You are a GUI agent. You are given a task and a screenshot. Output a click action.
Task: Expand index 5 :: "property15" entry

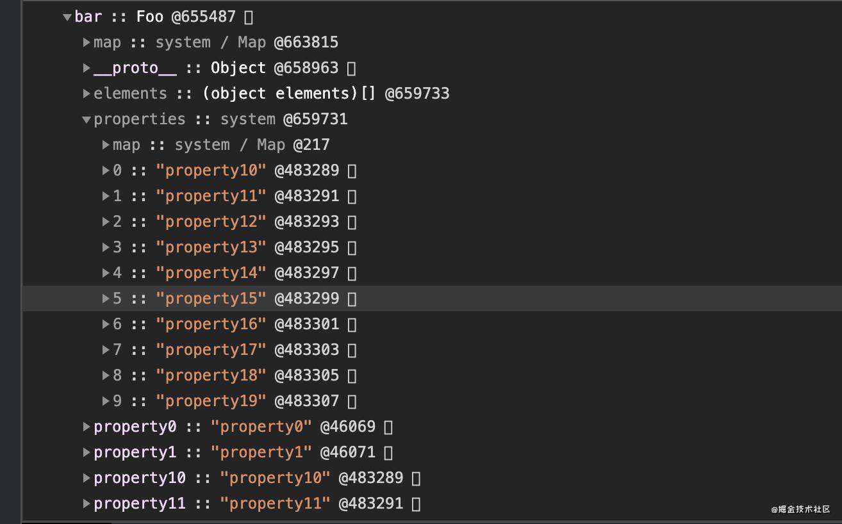(106, 299)
